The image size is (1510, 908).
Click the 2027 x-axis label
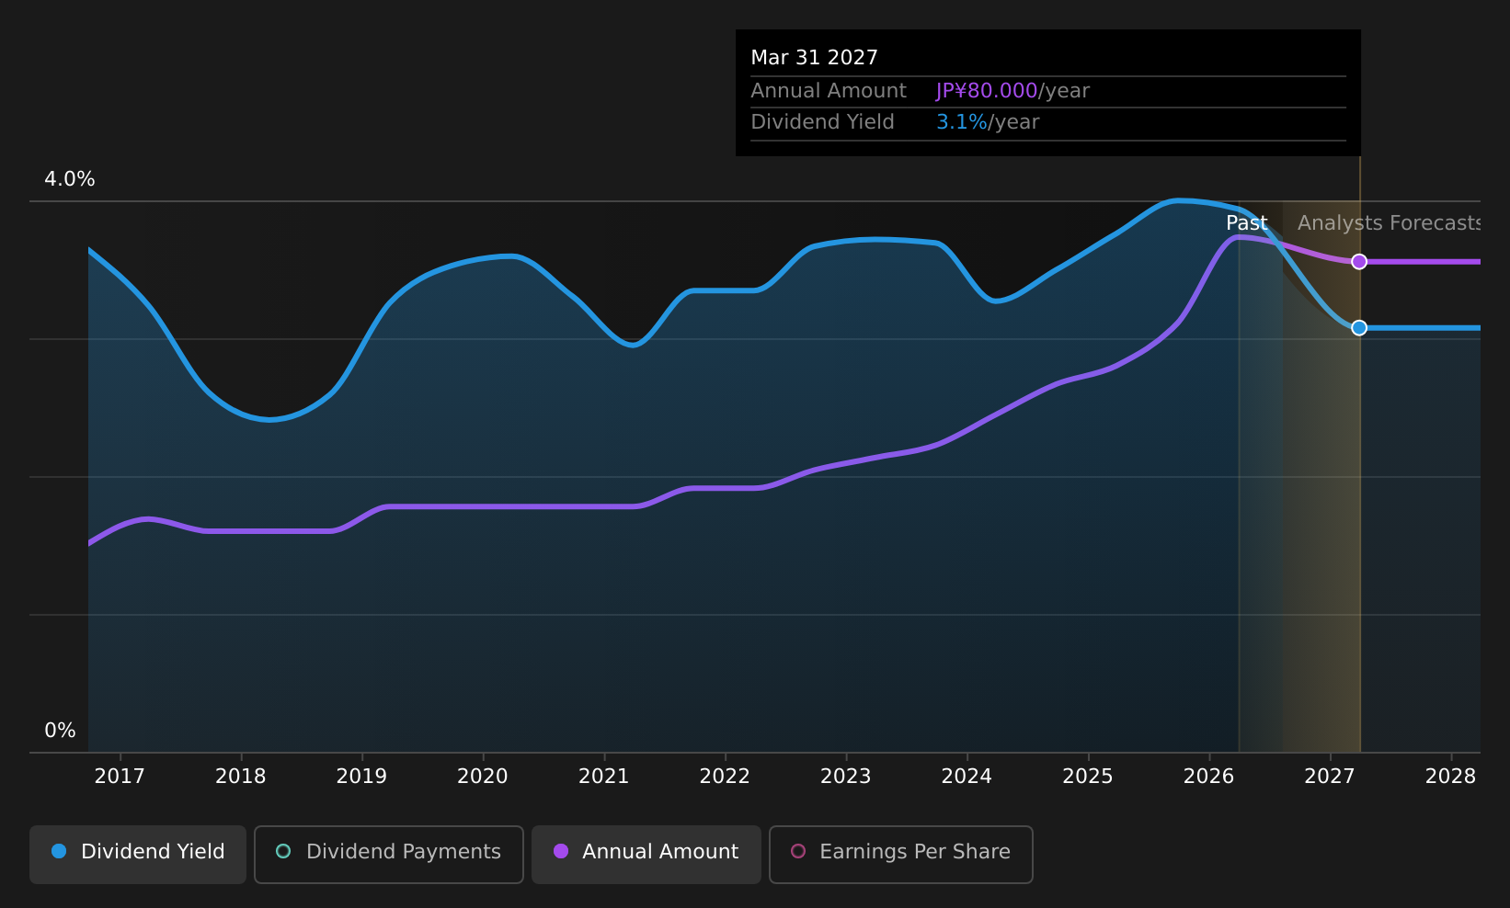[1330, 777]
